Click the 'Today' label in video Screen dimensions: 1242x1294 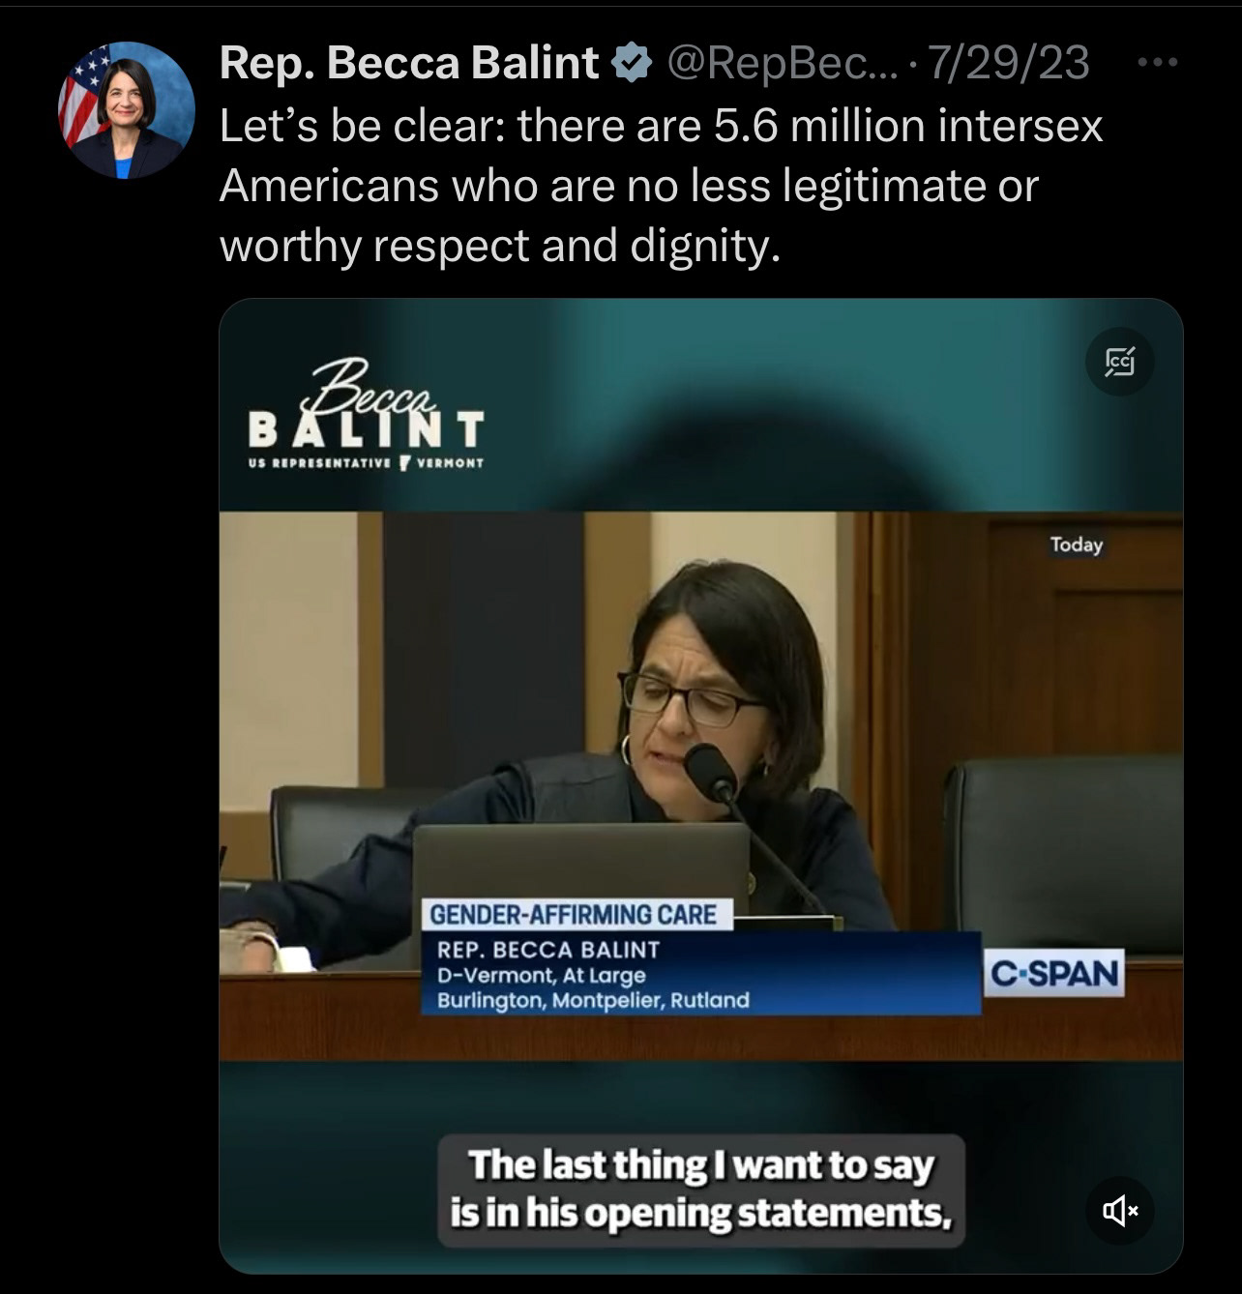[x=1077, y=544]
